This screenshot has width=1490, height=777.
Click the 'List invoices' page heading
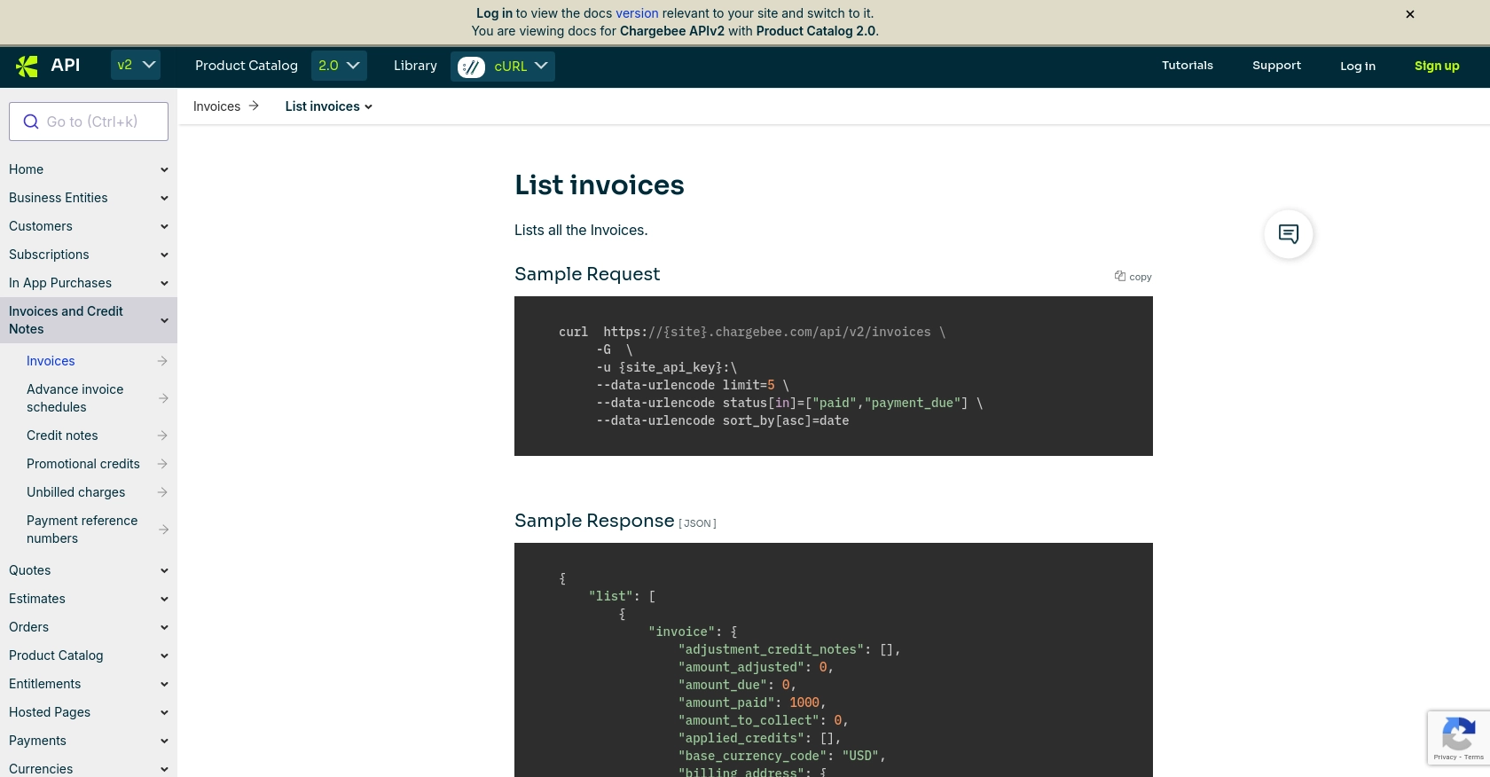[600, 184]
